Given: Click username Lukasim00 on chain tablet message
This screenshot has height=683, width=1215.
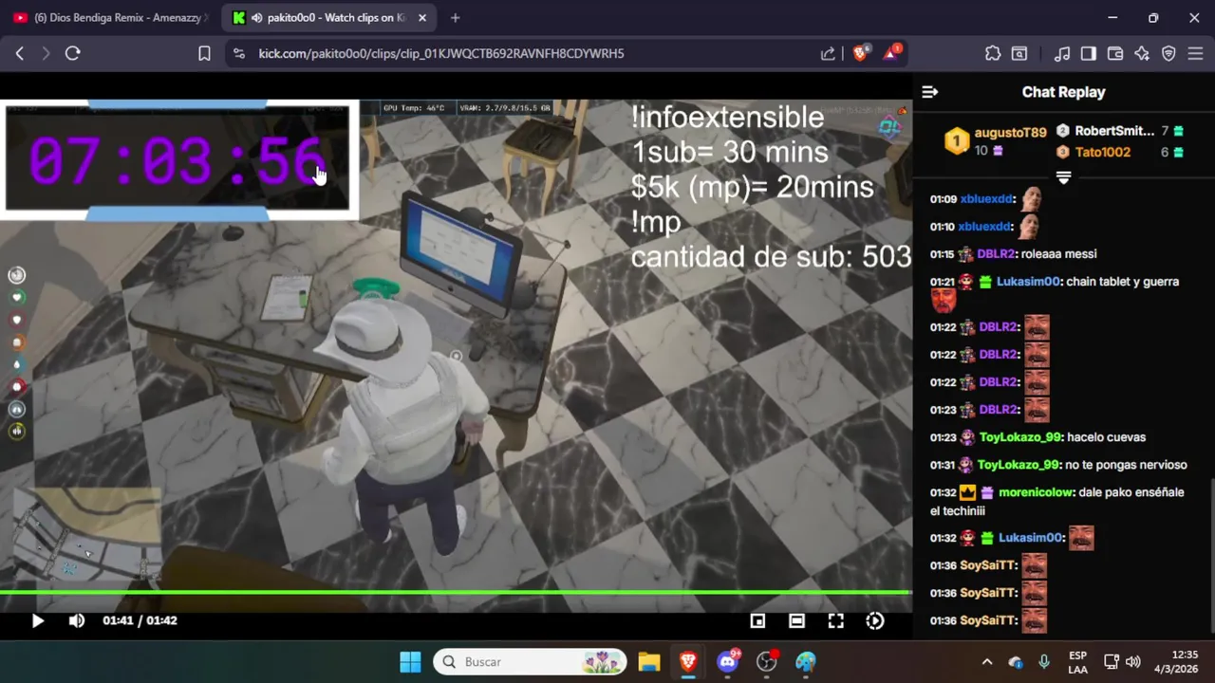Looking at the screenshot, I should (x=1028, y=282).
